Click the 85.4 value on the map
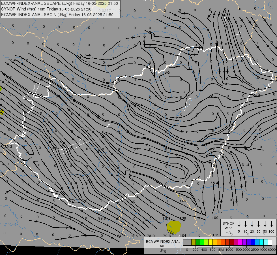 [x=214, y=183]
